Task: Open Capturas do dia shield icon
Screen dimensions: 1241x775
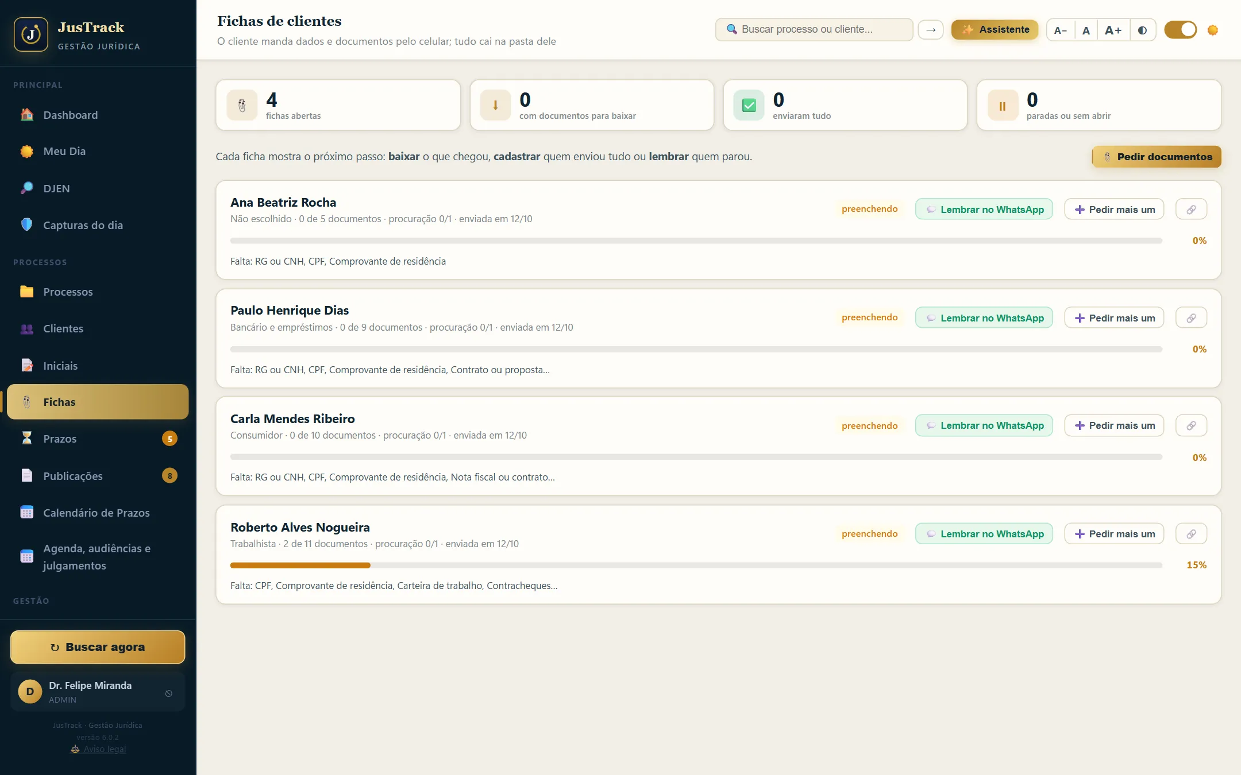Action: click(x=26, y=225)
